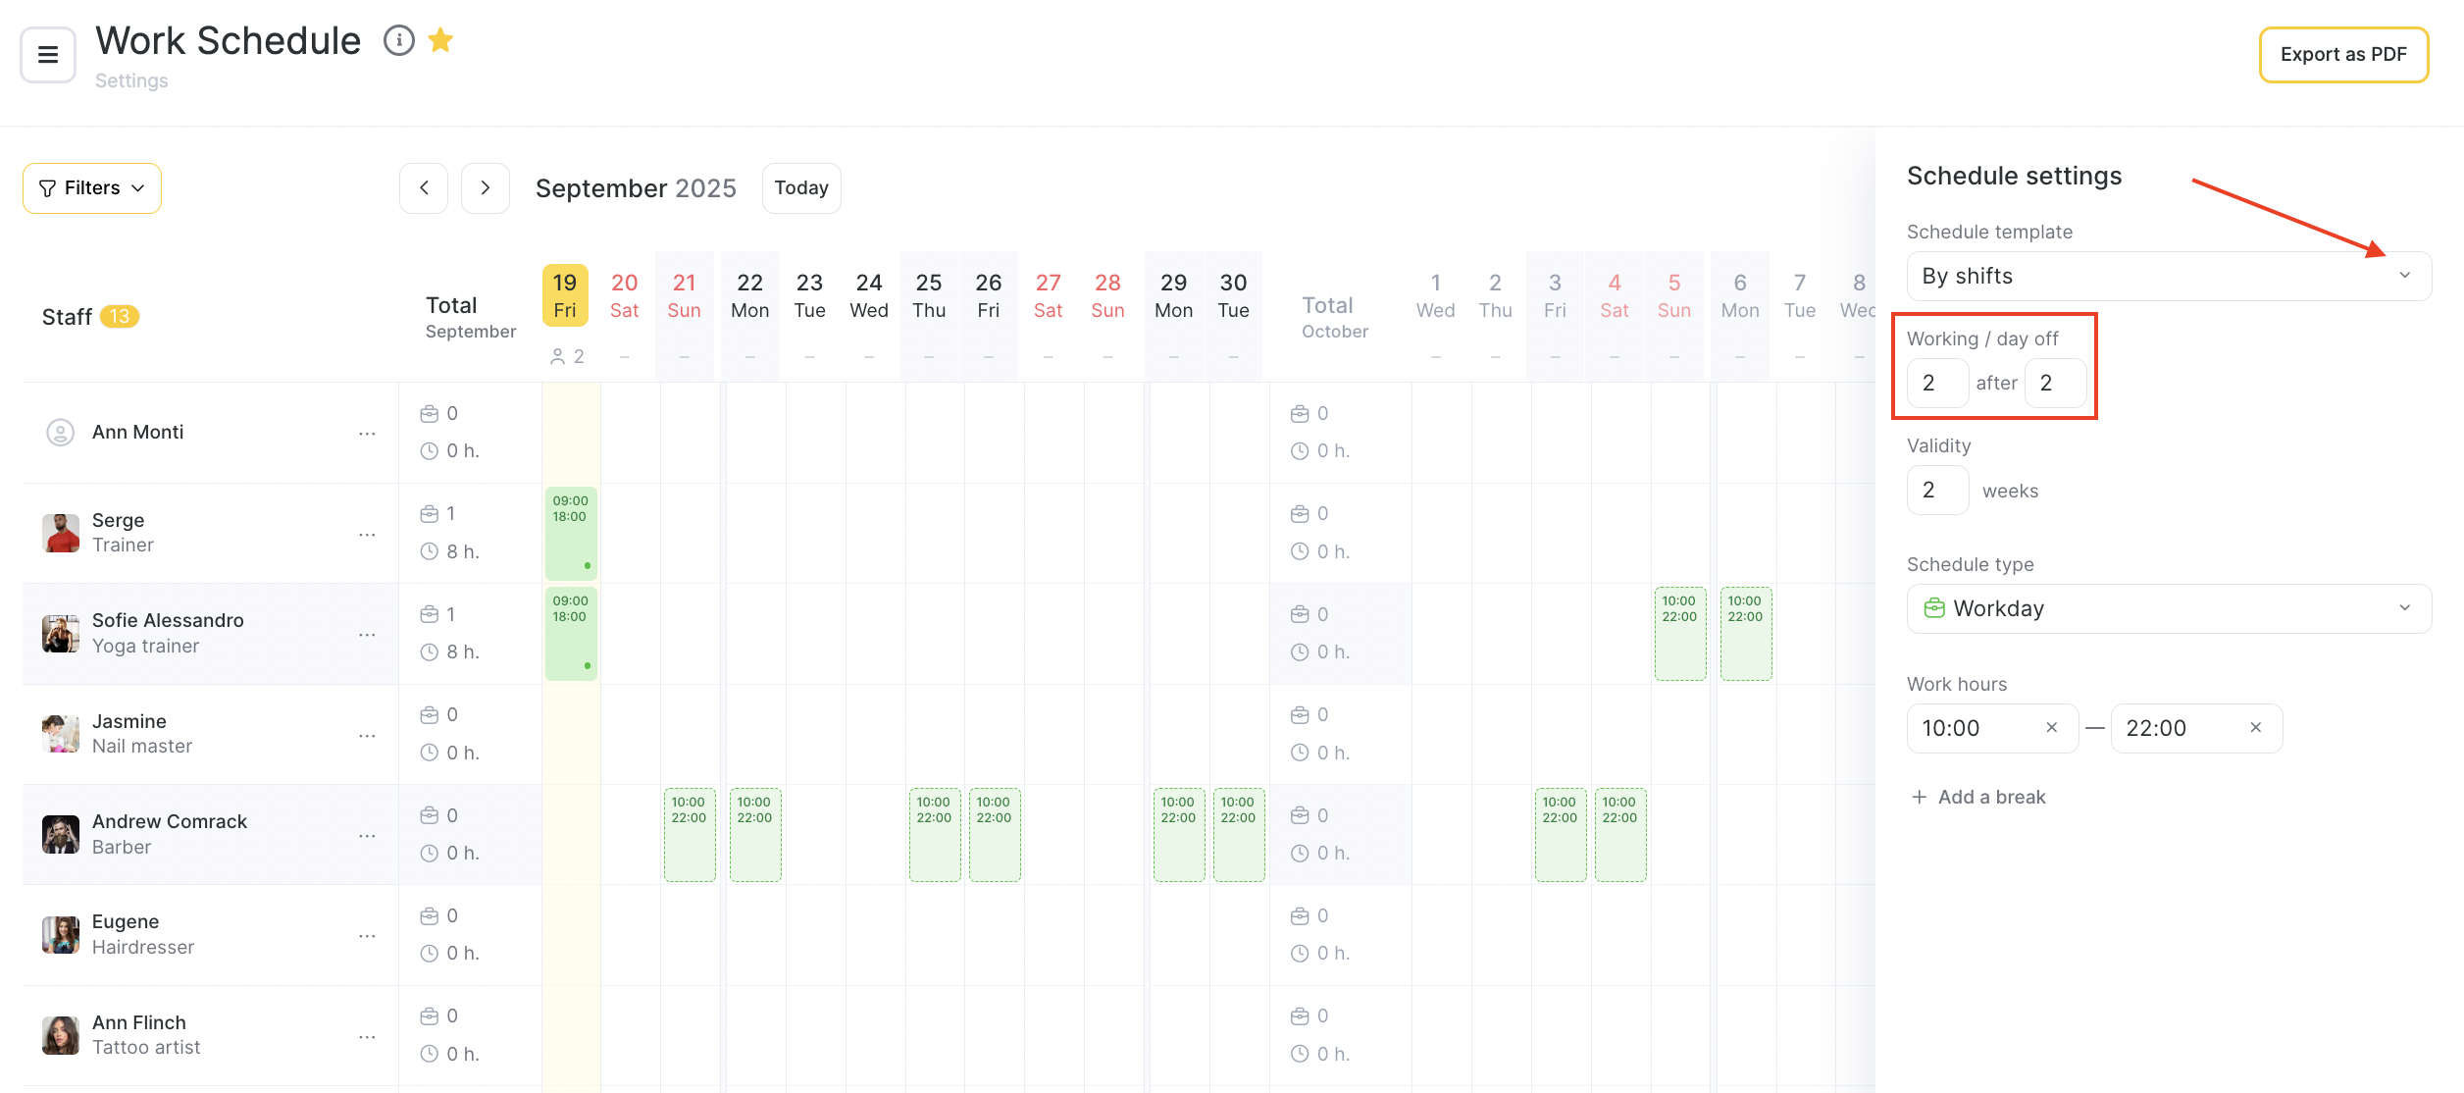2464x1093 pixels.
Task: Click the plus icon for Add a break
Action: point(1919,797)
